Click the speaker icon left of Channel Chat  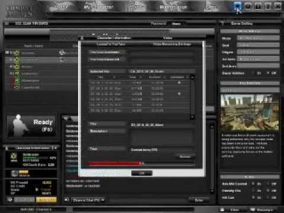[66, 200]
